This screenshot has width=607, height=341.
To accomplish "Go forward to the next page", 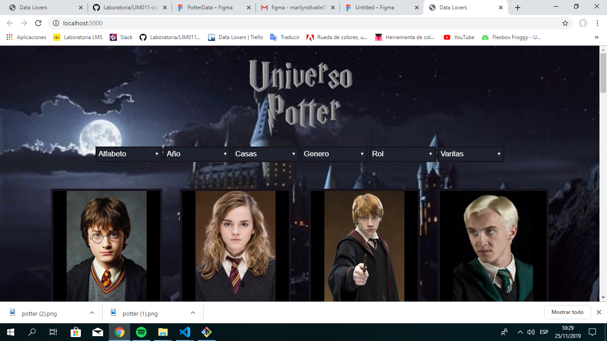I will 24,23.
